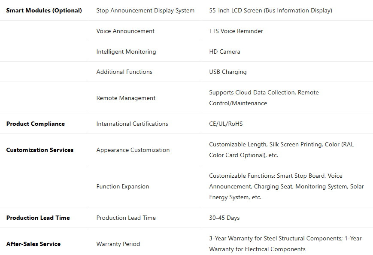Select the Function Expansion cell
Image resolution: width=373 pixels, height=255 pixels.
pyautogui.click(x=123, y=186)
